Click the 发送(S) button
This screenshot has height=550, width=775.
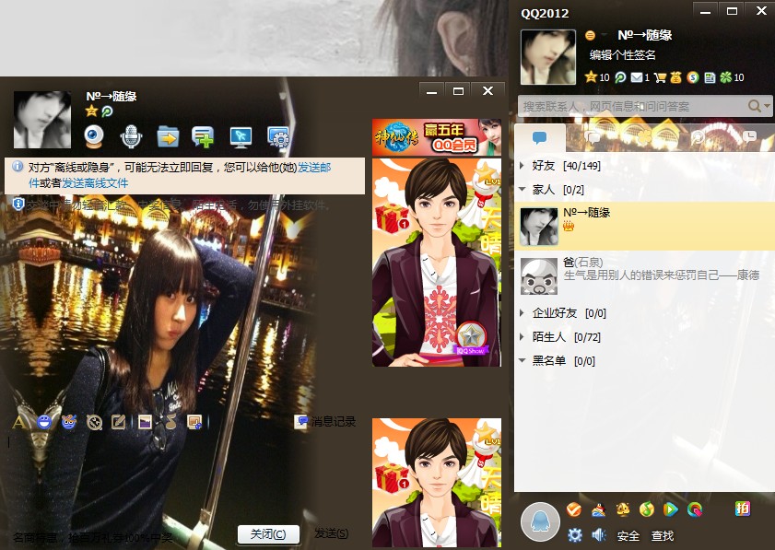coord(331,533)
